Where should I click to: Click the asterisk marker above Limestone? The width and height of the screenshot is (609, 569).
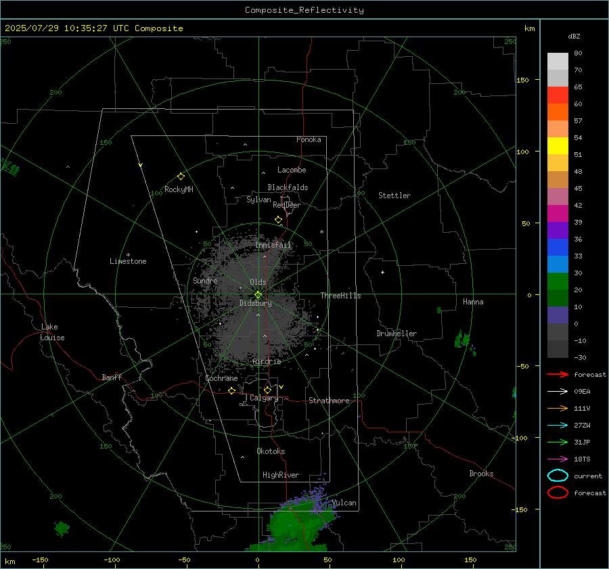[128, 255]
